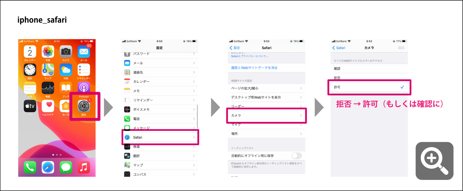The image size is (463, 191).
Task: Launch the Camera app on the home screen
Action: (x=66, y=52)
